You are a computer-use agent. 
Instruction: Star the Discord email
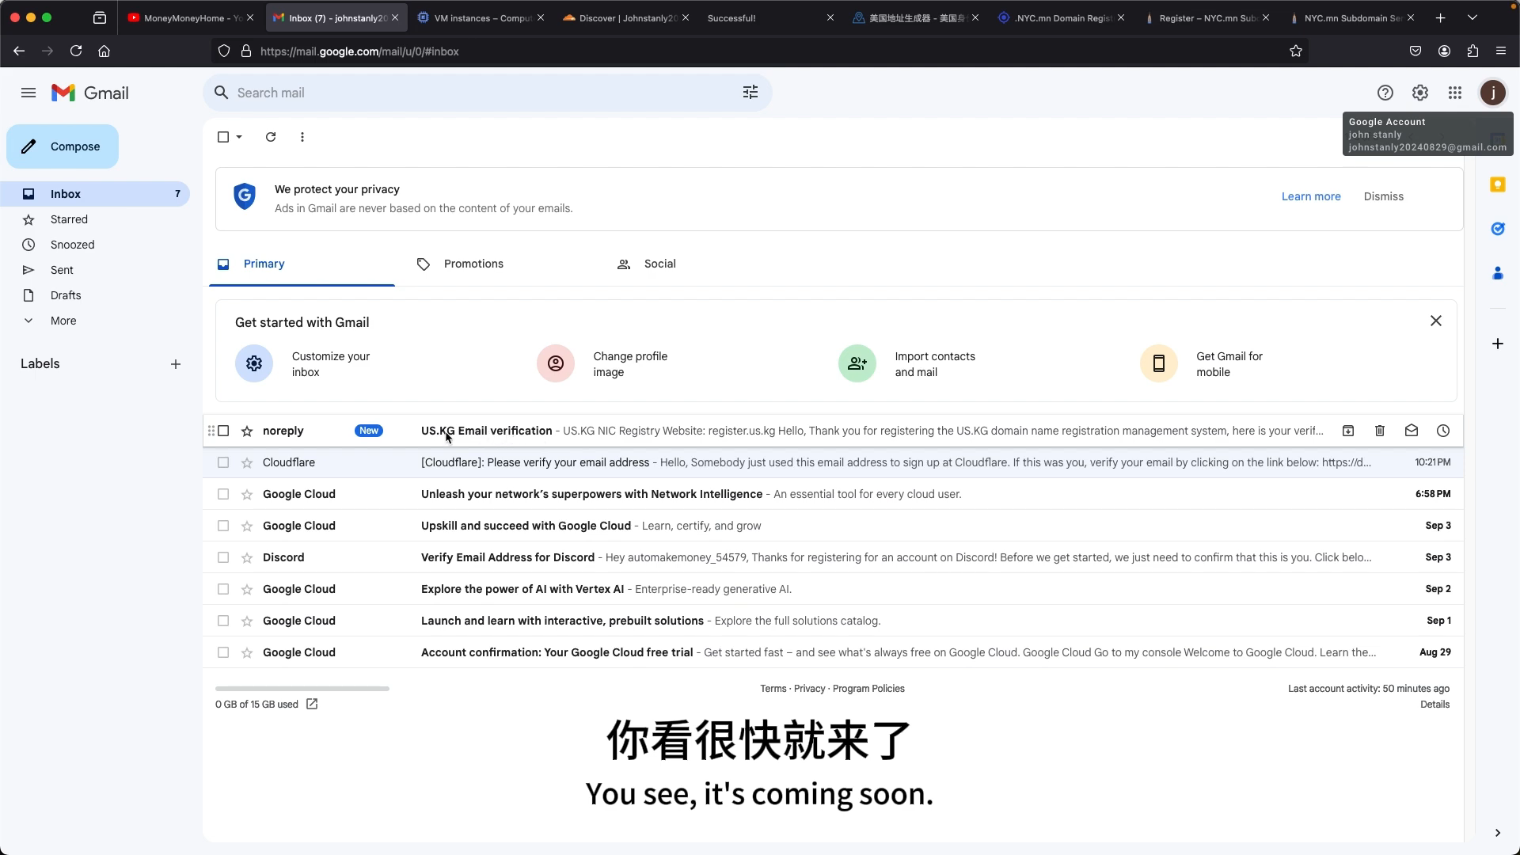(x=247, y=557)
